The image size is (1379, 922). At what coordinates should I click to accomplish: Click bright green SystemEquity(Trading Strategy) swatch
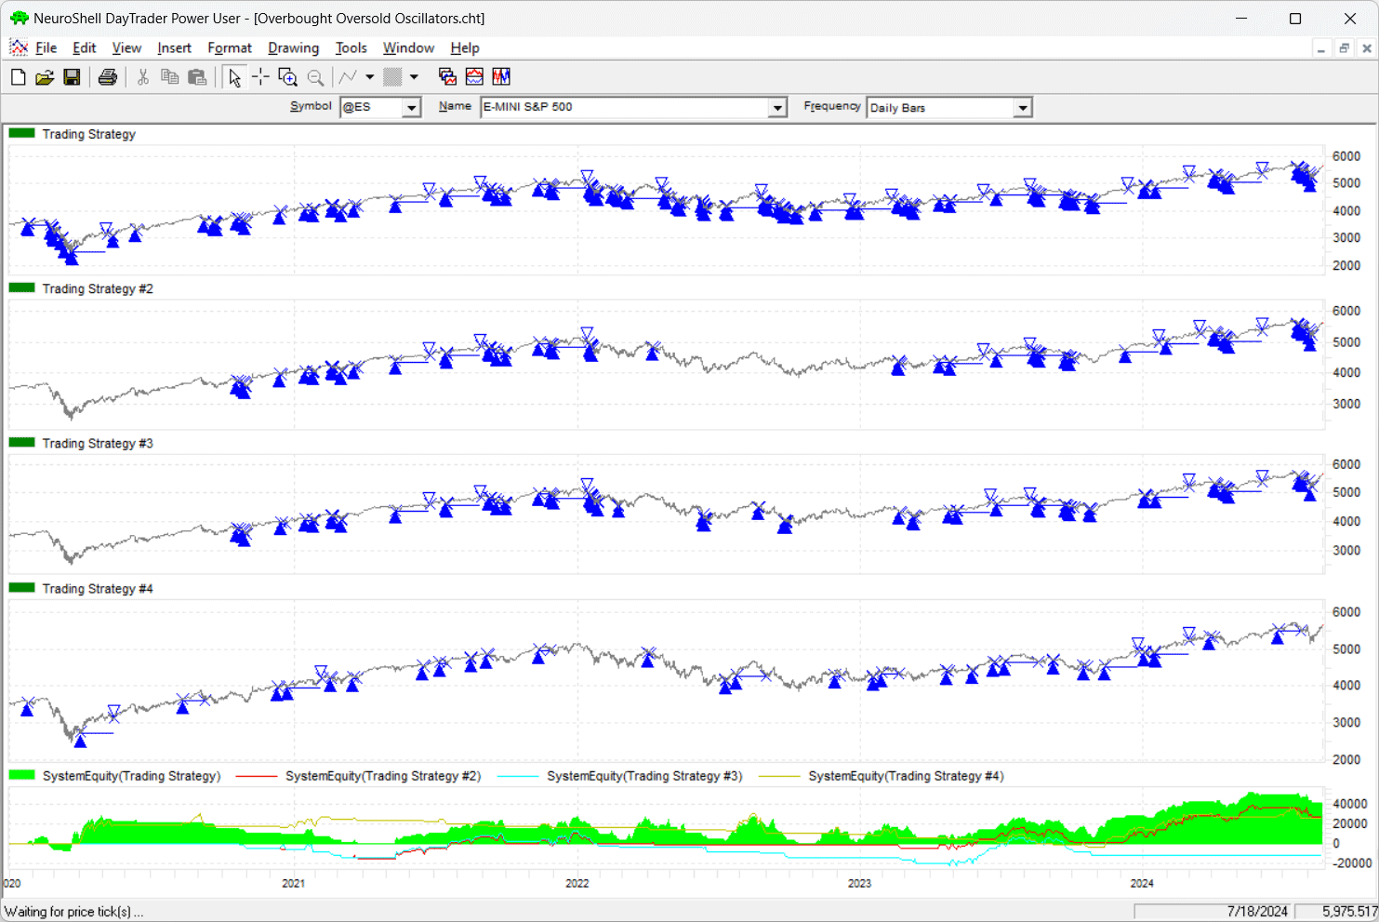coord(21,775)
